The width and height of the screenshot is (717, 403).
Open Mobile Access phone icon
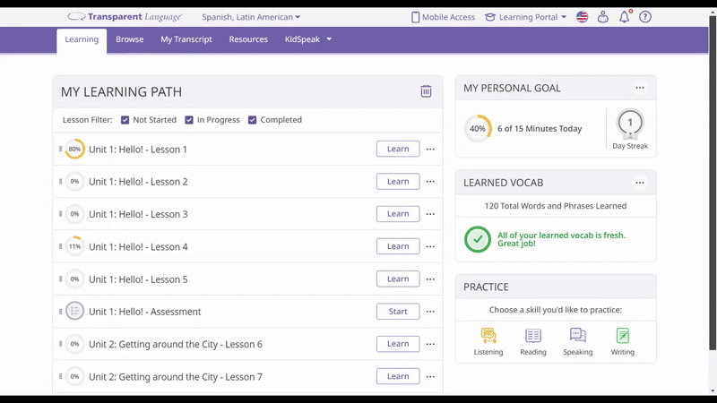coord(415,17)
